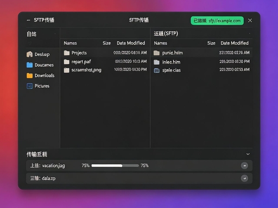Click the orange Downloads folder icon
278x208 pixels.
pyautogui.click(x=29, y=75)
